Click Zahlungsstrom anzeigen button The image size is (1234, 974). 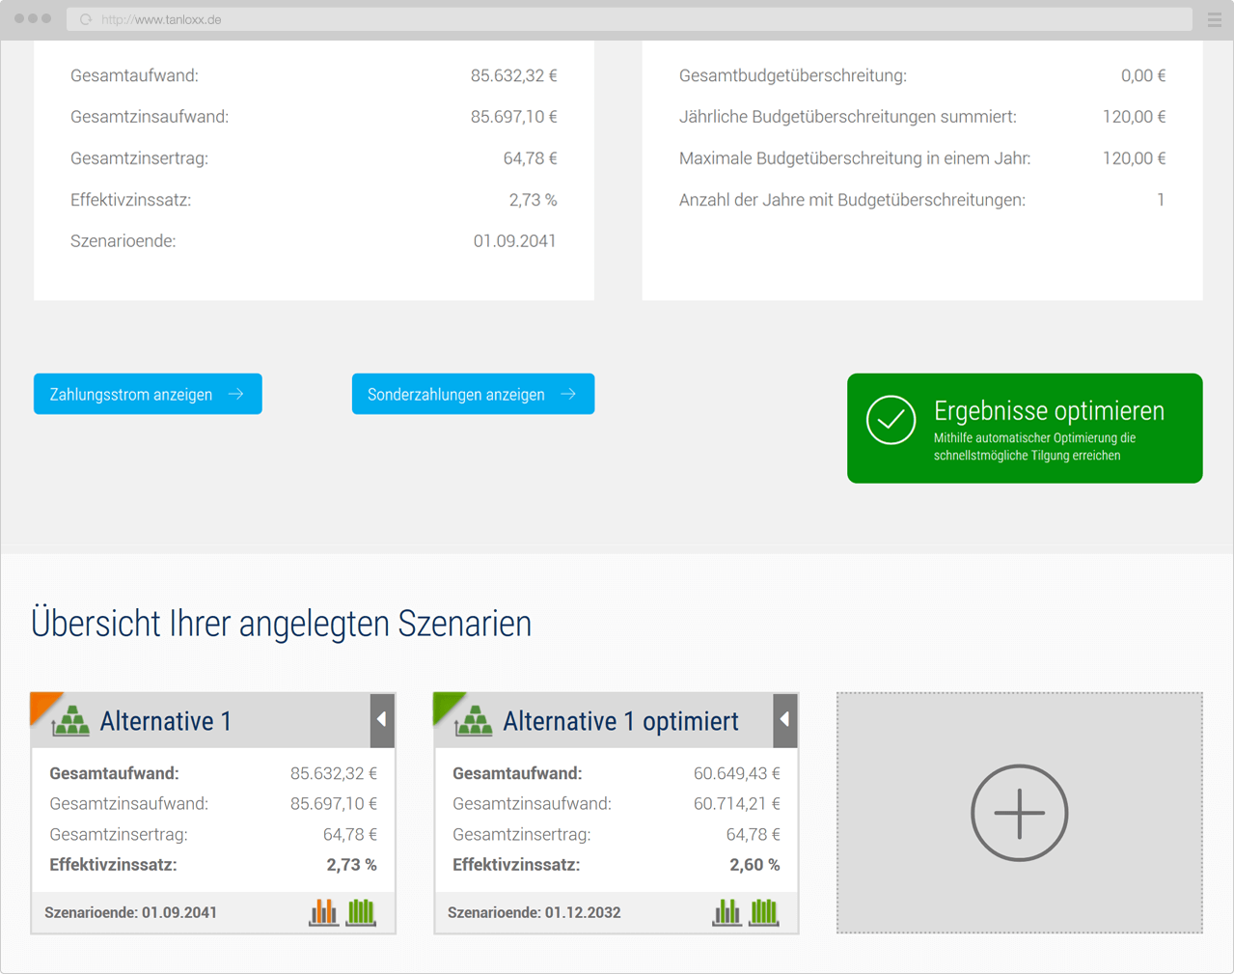point(148,394)
